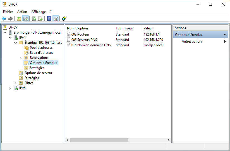
Task: Click the Up one level folder icon
Action: (19, 19)
